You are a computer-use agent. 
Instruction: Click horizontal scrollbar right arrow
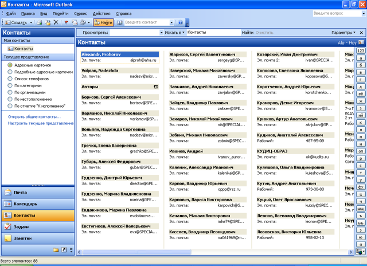tap(350, 252)
